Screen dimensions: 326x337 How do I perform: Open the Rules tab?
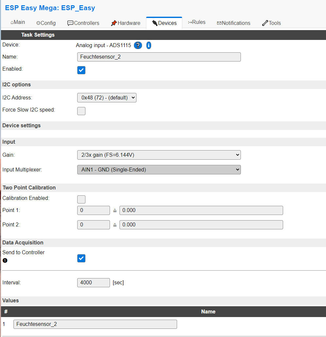click(x=197, y=22)
